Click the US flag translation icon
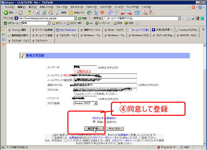The width and height of the screenshot is (207, 150). pos(152,13)
